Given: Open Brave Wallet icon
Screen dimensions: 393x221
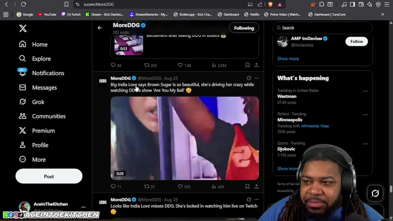Looking at the screenshot, I should (x=361, y=4).
